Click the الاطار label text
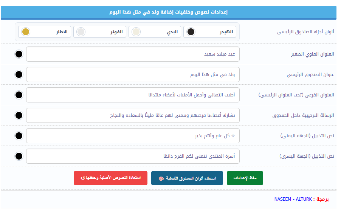Screen dimensions: 355x214 pos(62,32)
